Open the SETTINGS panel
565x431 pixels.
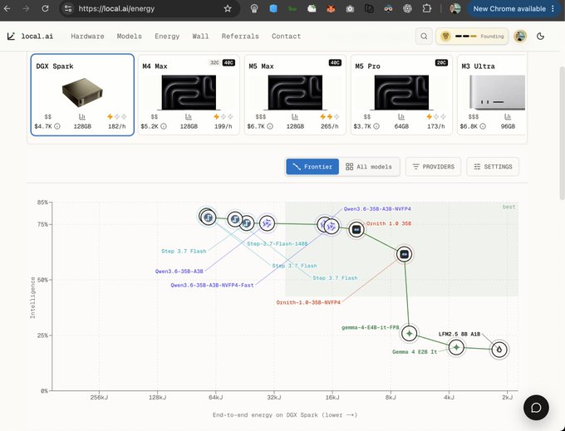coord(493,167)
